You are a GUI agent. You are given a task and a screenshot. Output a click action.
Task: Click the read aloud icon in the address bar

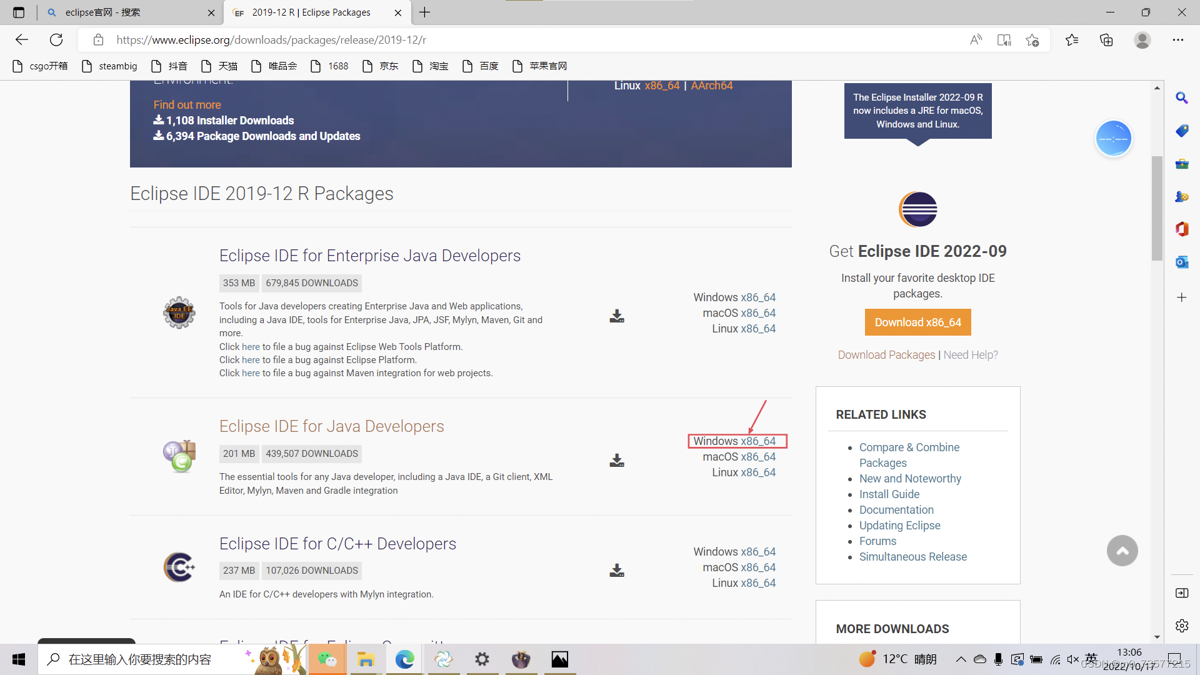click(976, 40)
